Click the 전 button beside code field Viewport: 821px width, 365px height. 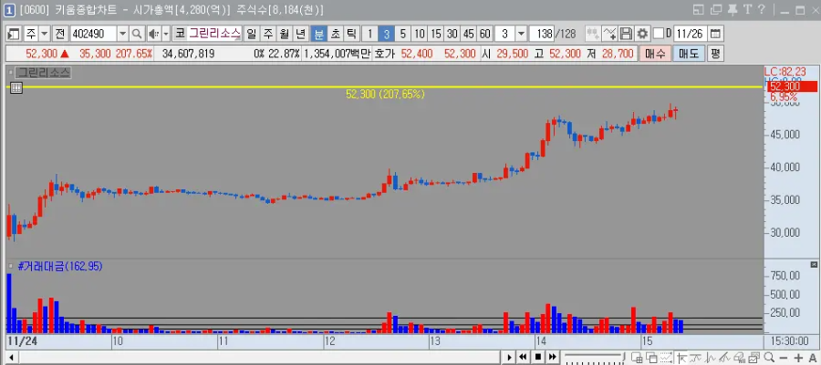(59, 34)
